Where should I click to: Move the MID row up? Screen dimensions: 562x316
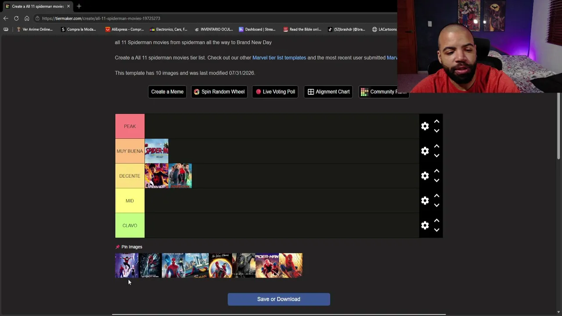coord(436,196)
